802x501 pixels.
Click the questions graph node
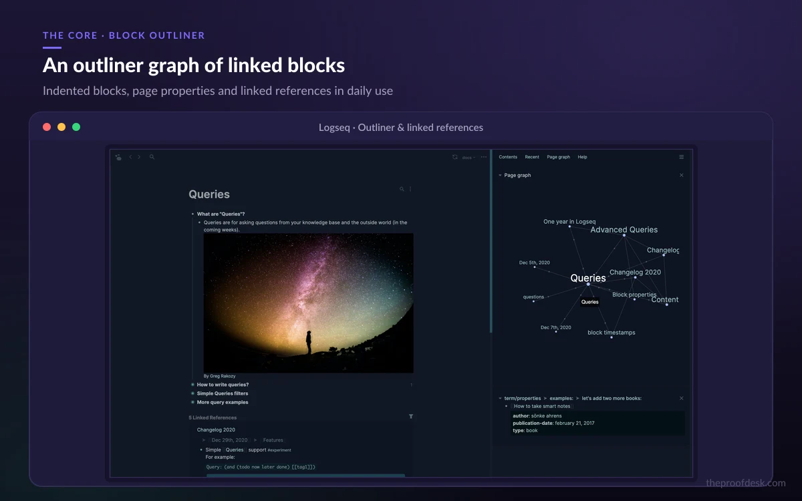click(x=533, y=297)
